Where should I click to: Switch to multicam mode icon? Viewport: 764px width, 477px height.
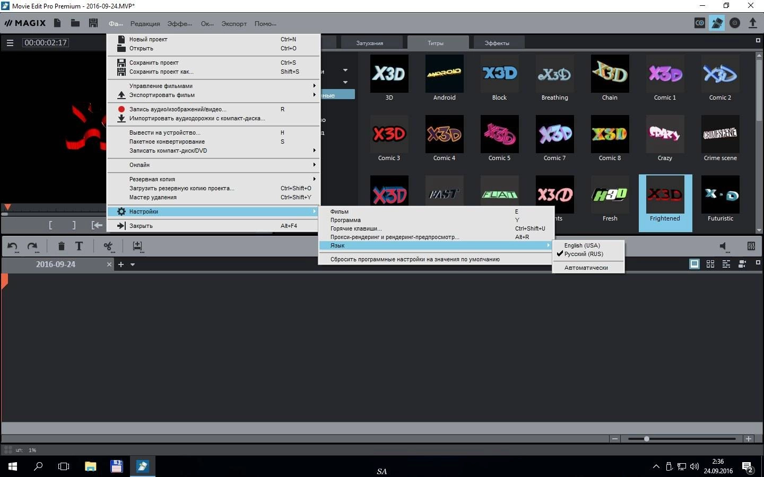tap(742, 264)
